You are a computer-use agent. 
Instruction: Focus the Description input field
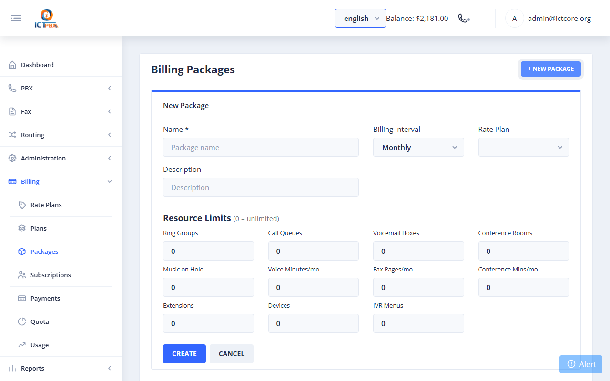click(x=261, y=187)
